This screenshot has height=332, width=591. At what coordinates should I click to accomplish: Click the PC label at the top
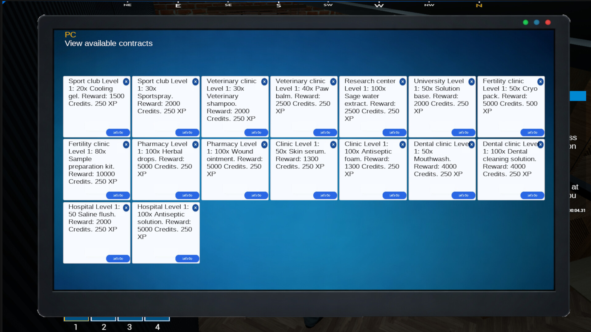[x=70, y=35]
